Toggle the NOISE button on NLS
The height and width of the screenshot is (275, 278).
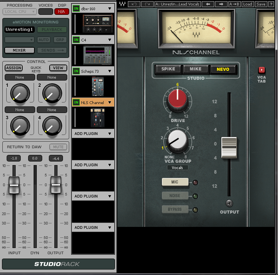click(175, 196)
